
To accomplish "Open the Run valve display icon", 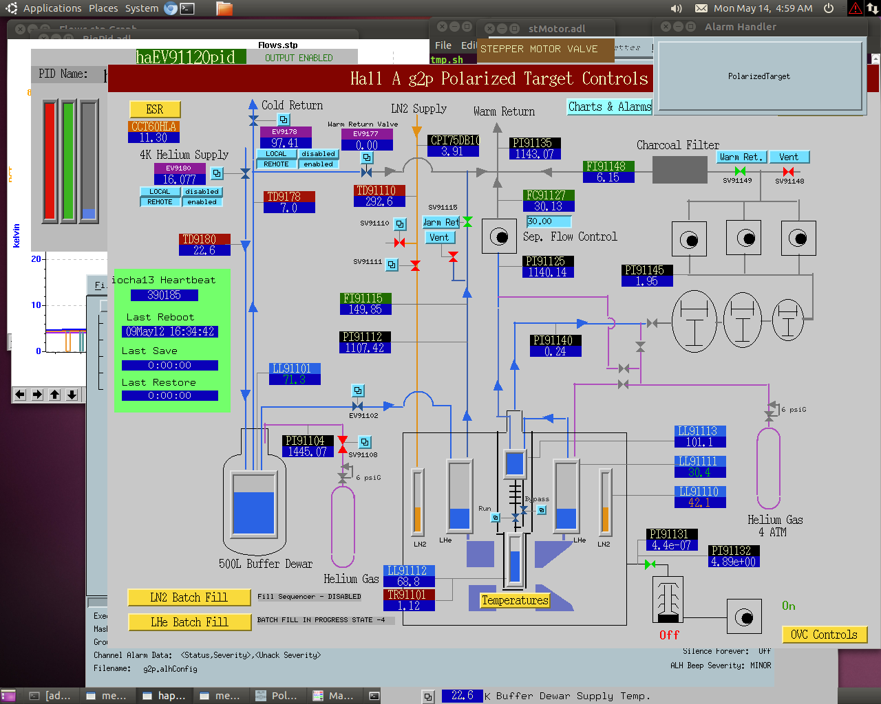I will 495,518.
